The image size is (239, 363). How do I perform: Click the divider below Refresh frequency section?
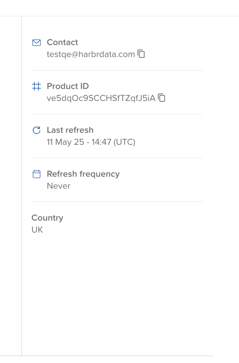(117, 201)
